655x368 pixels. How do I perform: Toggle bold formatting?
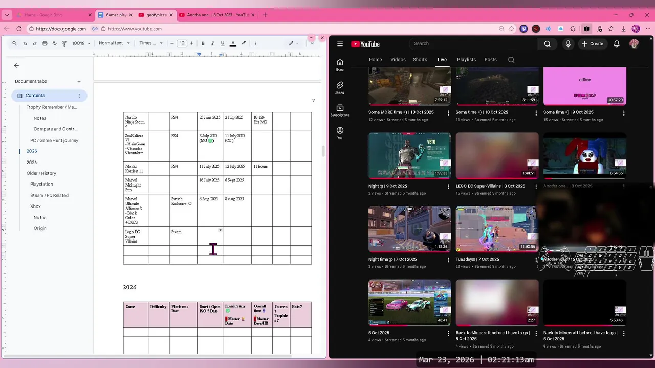[x=203, y=43]
